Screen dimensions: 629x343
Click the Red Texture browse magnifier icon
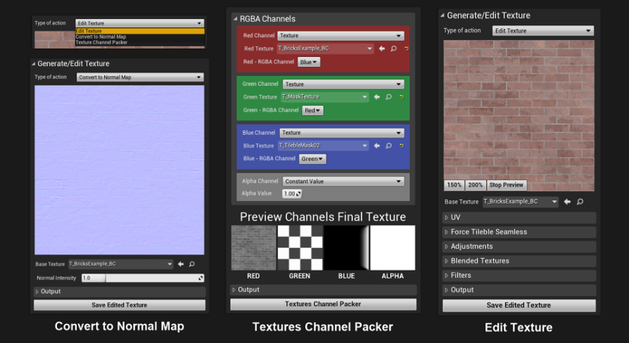coord(393,48)
